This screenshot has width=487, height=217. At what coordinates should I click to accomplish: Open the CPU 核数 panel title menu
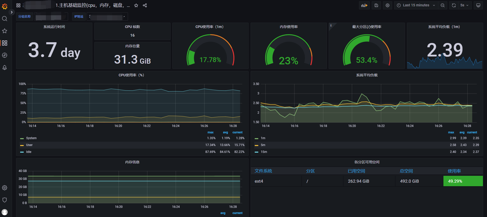pyautogui.click(x=132, y=27)
